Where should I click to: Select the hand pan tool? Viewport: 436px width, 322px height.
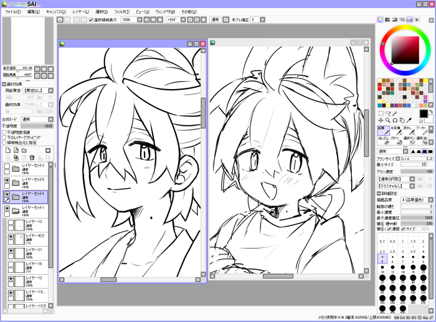[402, 120]
